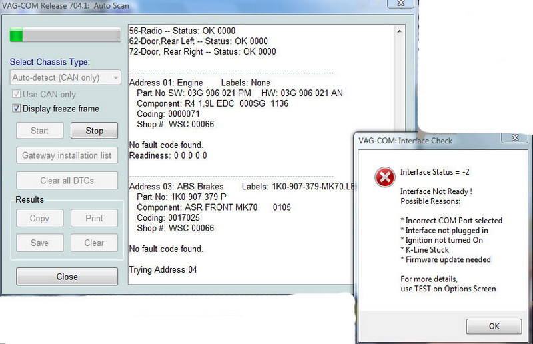Click the Interface not plugged in reason
The image size is (533, 344).
(444, 231)
